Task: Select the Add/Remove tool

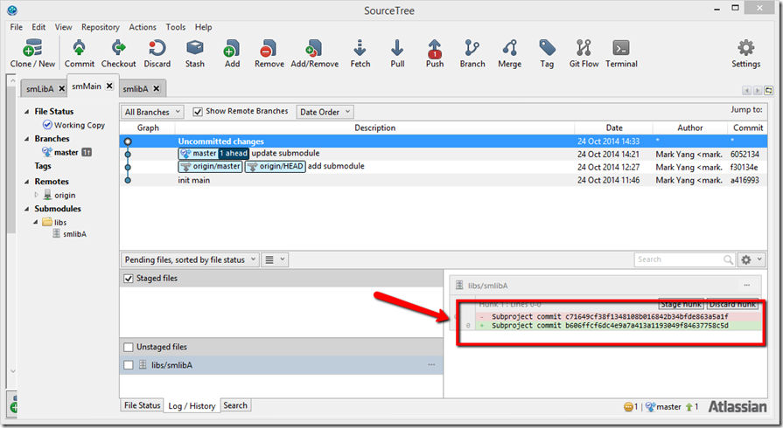Action: [315, 53]
